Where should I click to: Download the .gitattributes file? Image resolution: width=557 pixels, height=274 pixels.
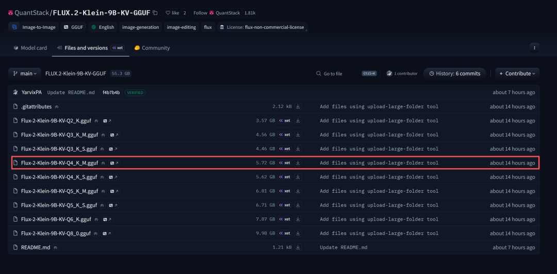(x=298, y=106)
